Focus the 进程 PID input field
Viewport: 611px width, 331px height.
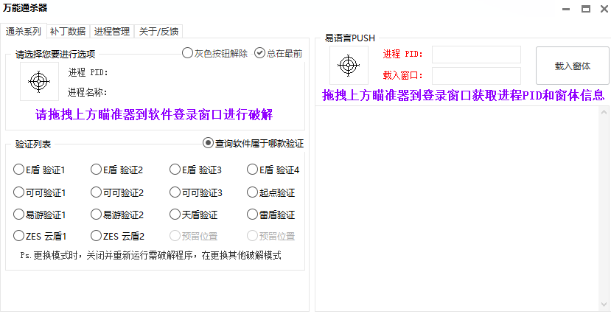(x=476, y=55)
